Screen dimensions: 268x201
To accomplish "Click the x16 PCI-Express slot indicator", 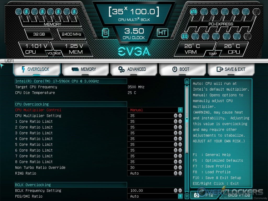I will (194, 12).
